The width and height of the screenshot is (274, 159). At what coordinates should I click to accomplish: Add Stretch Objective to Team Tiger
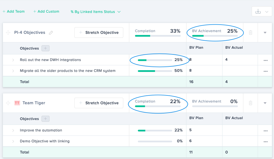99,103
